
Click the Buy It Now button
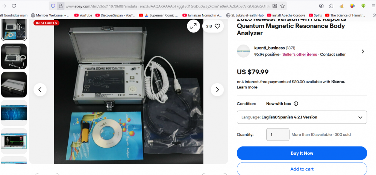[x=302, y=153]
